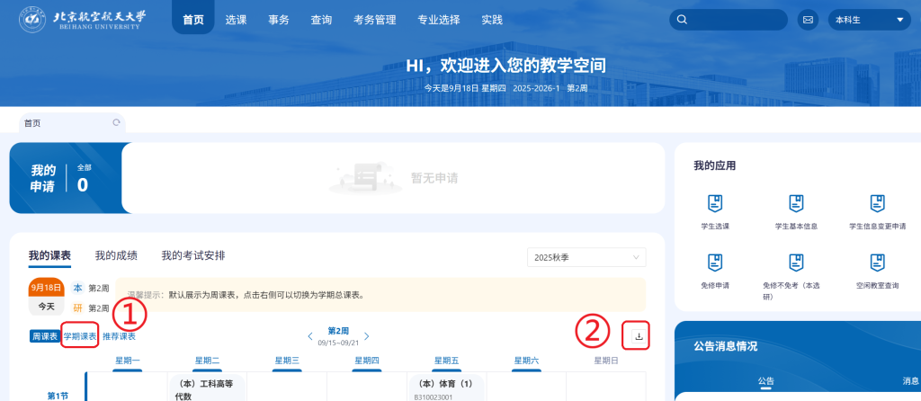
Task: Expand the 2025秋季 semester dropdown
Action: (x=586, y=257)
